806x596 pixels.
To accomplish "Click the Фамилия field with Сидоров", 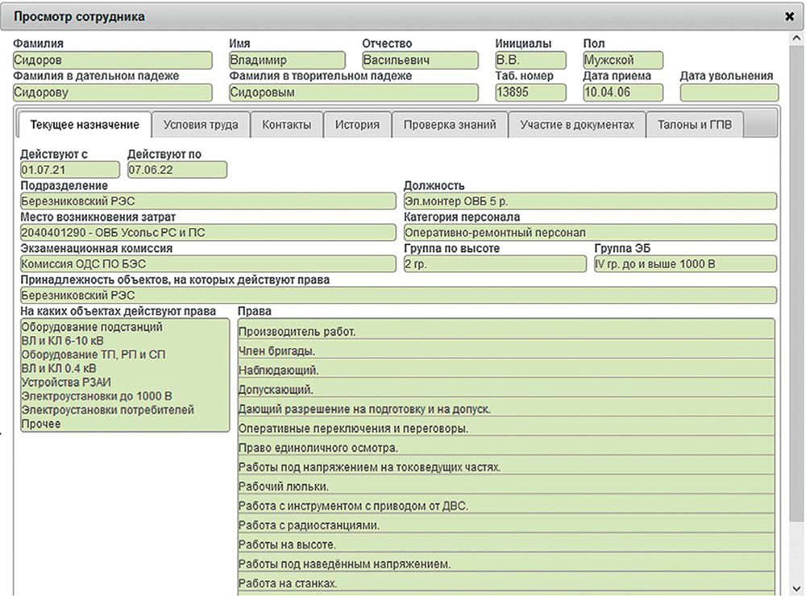I will click(x=113, y=60).
